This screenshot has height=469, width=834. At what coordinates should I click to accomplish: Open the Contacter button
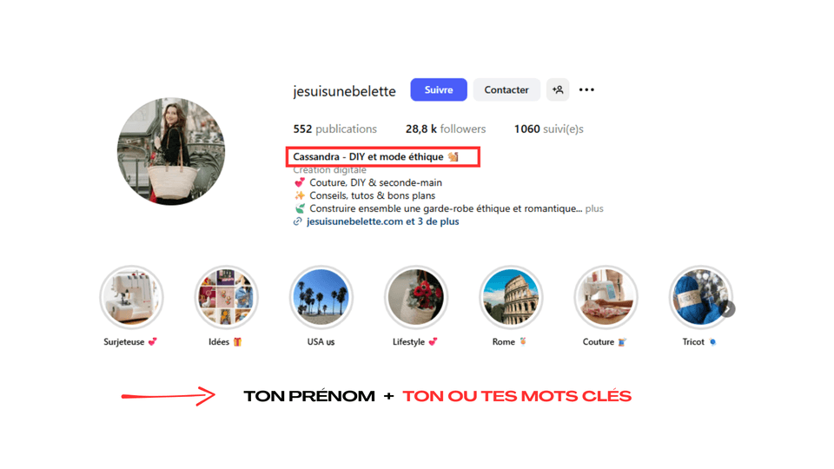(x=506, y=89)
